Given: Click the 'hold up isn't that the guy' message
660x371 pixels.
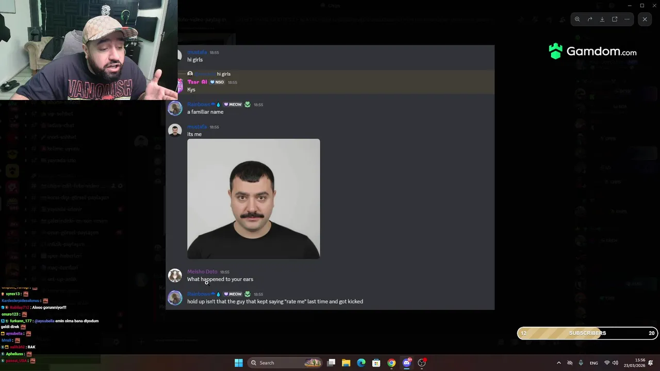Looking at the screenshot, I should pyautogui.click(x=275, y=301).
